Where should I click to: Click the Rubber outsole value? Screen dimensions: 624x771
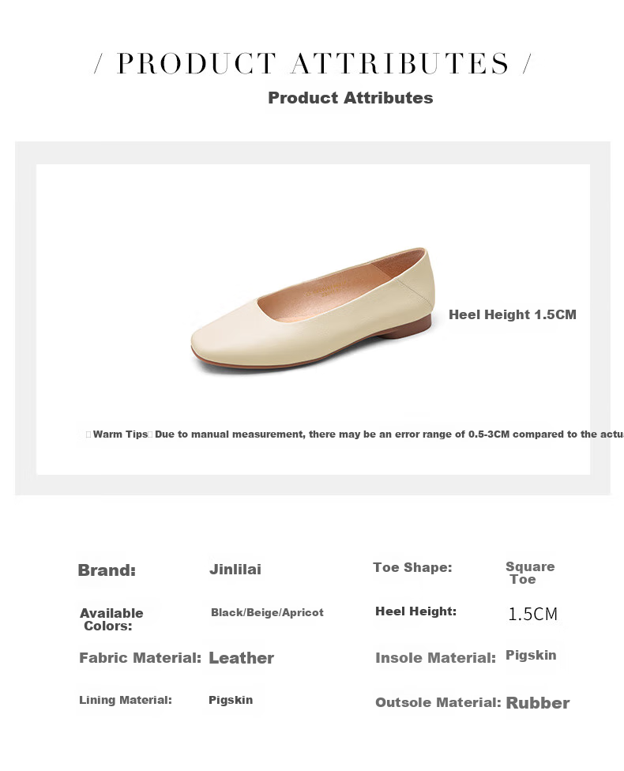(537, 703)
